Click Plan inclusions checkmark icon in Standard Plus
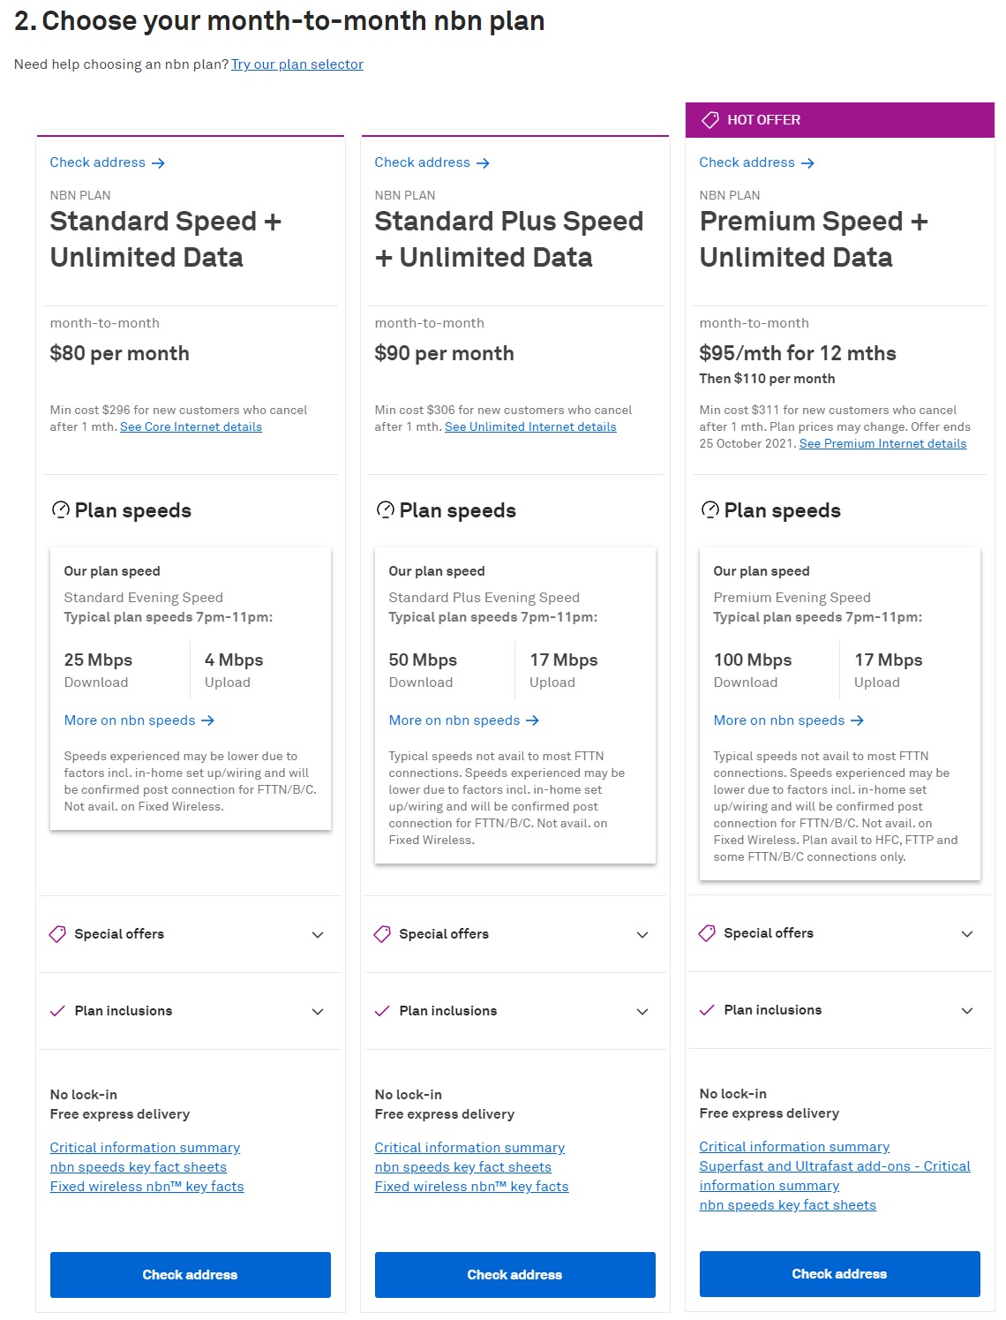The width and height of the screenshot is (1006, 1320). (x=382, y=1011)
